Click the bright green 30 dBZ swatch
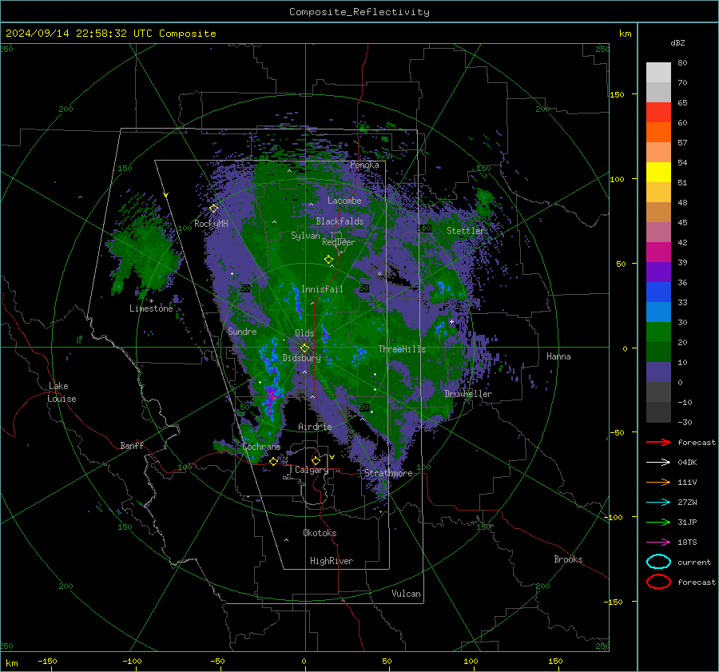 point(658,332)
